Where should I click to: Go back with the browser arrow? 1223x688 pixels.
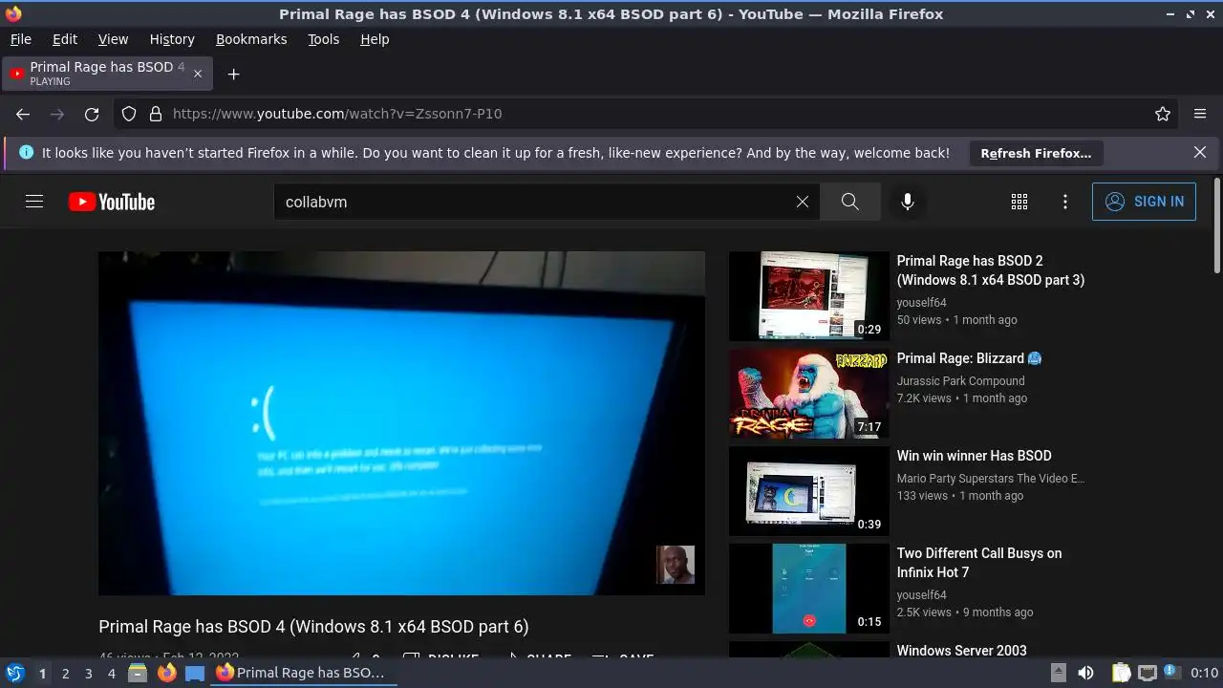coord(23,114)
